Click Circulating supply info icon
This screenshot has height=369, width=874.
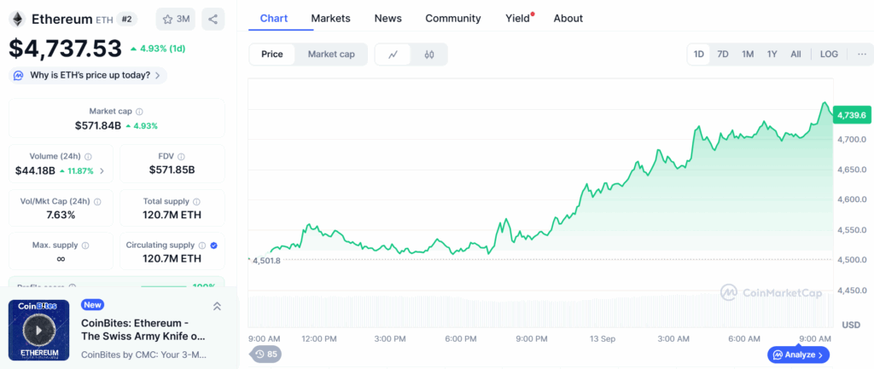click(202, 245)
